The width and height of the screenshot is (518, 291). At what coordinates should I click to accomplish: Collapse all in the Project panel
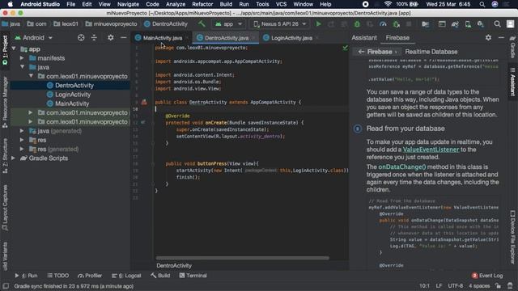click(x=94, y=38)
